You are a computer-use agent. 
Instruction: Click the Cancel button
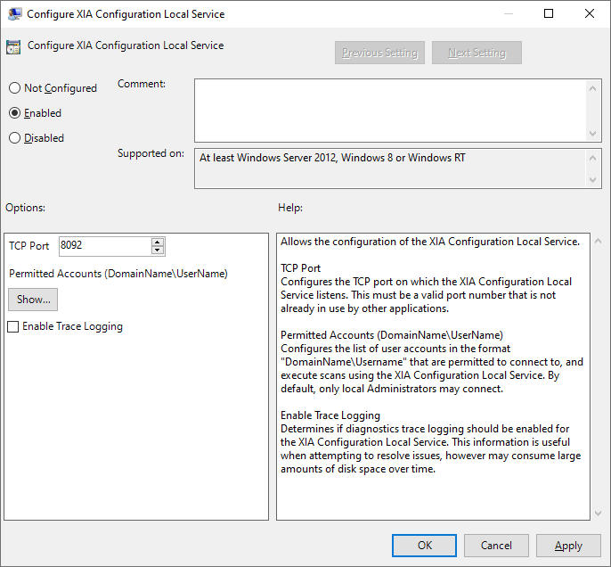(496, 546)
